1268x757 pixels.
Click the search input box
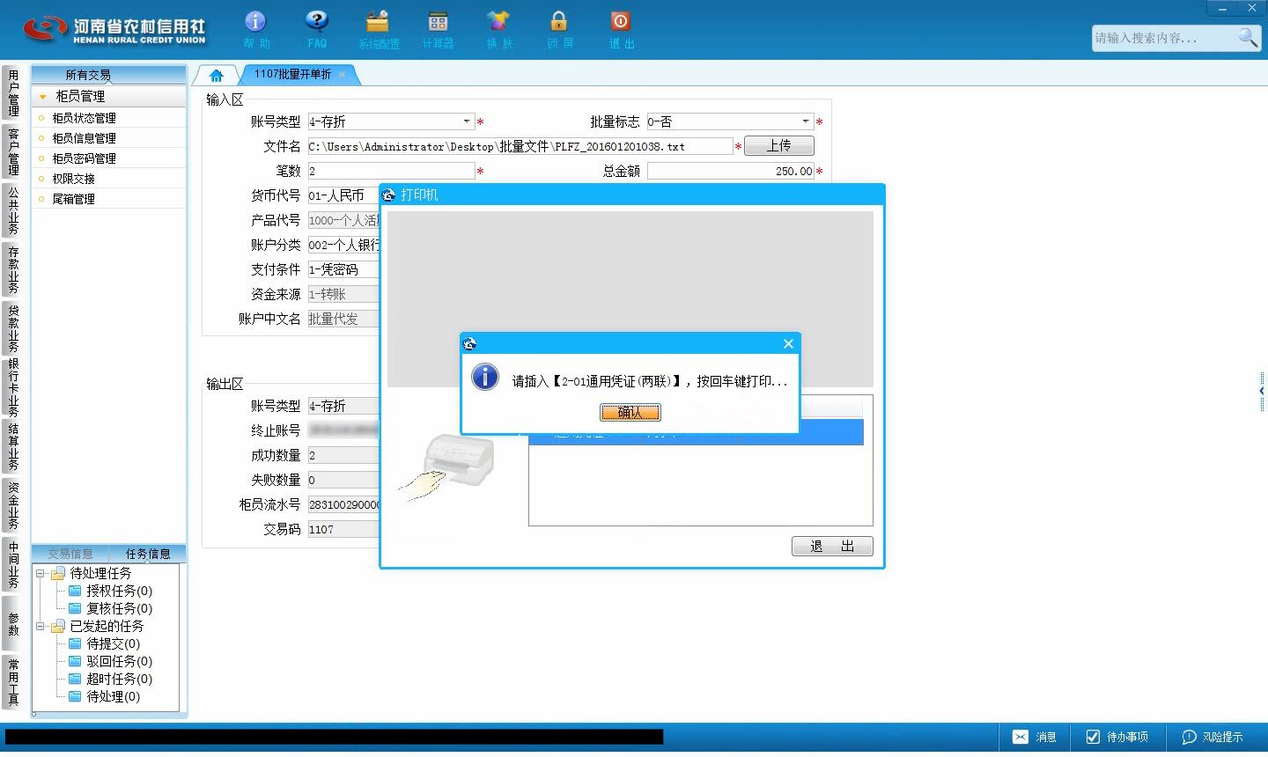[1164, 38]
